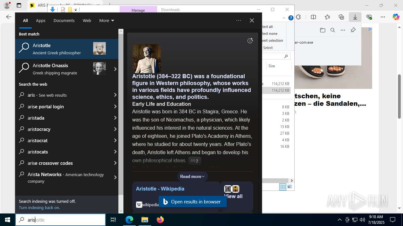Image resolution: width=403 pixels, height=226 pixels.
Task: Go back in Edge browser
Action: pyautogui.click(x=9, y=17)
